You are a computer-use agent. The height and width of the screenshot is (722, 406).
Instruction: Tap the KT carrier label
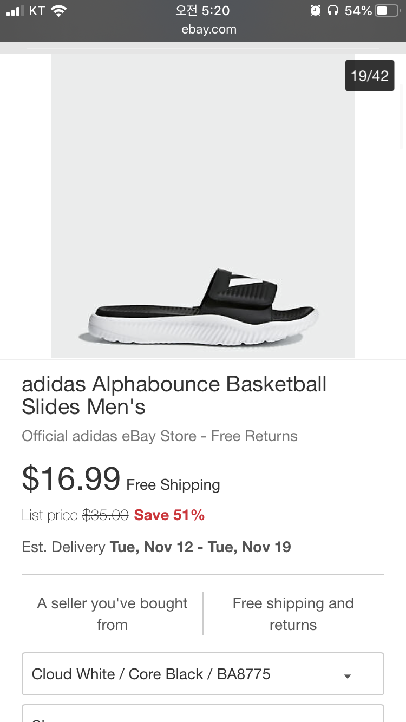tap(37, 10)
